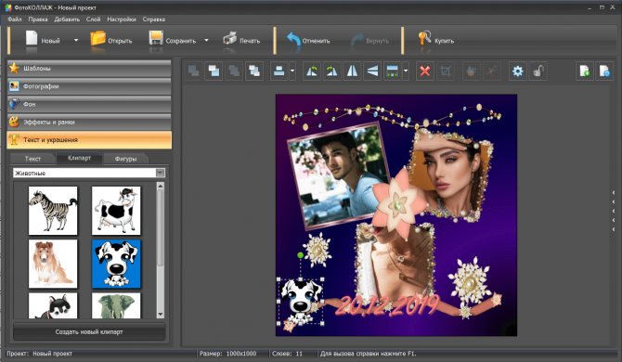Image resolution: width=622 pixels, height=362 pixels.
Task: Open the Файл menu
Action: pyautogui.click(x=15, y=19)
